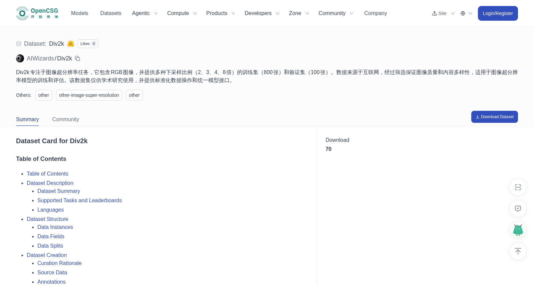Click the OpenCSG logo
The image size is (534, 286).
click(37, 13)
